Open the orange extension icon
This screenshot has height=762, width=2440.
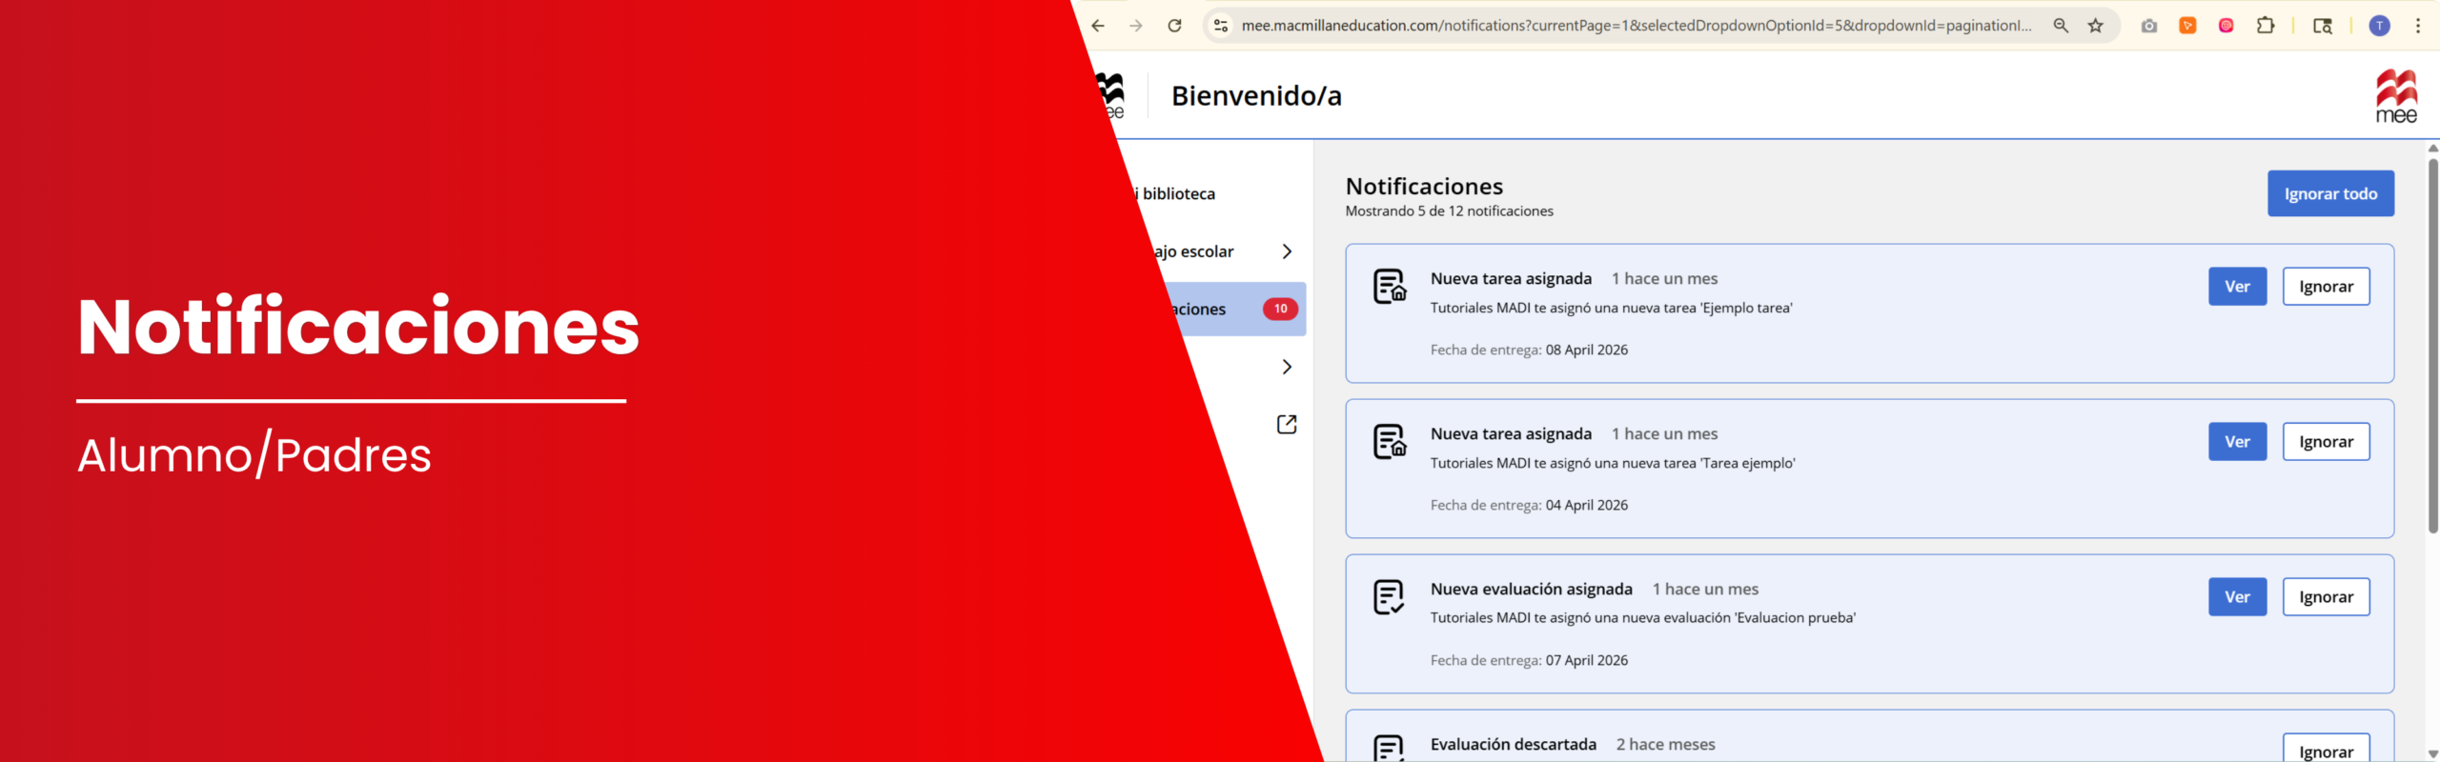[2188, 26]
